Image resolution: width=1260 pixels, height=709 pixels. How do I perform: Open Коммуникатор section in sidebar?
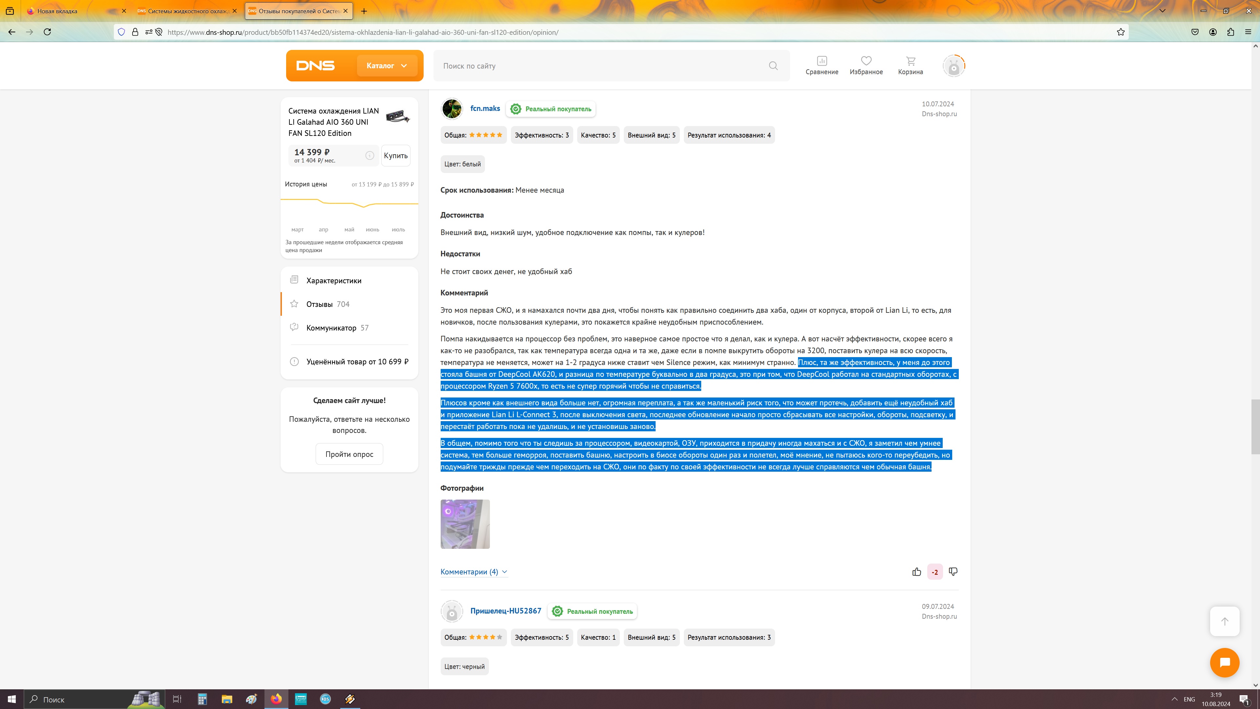click(x=331, y=328)
